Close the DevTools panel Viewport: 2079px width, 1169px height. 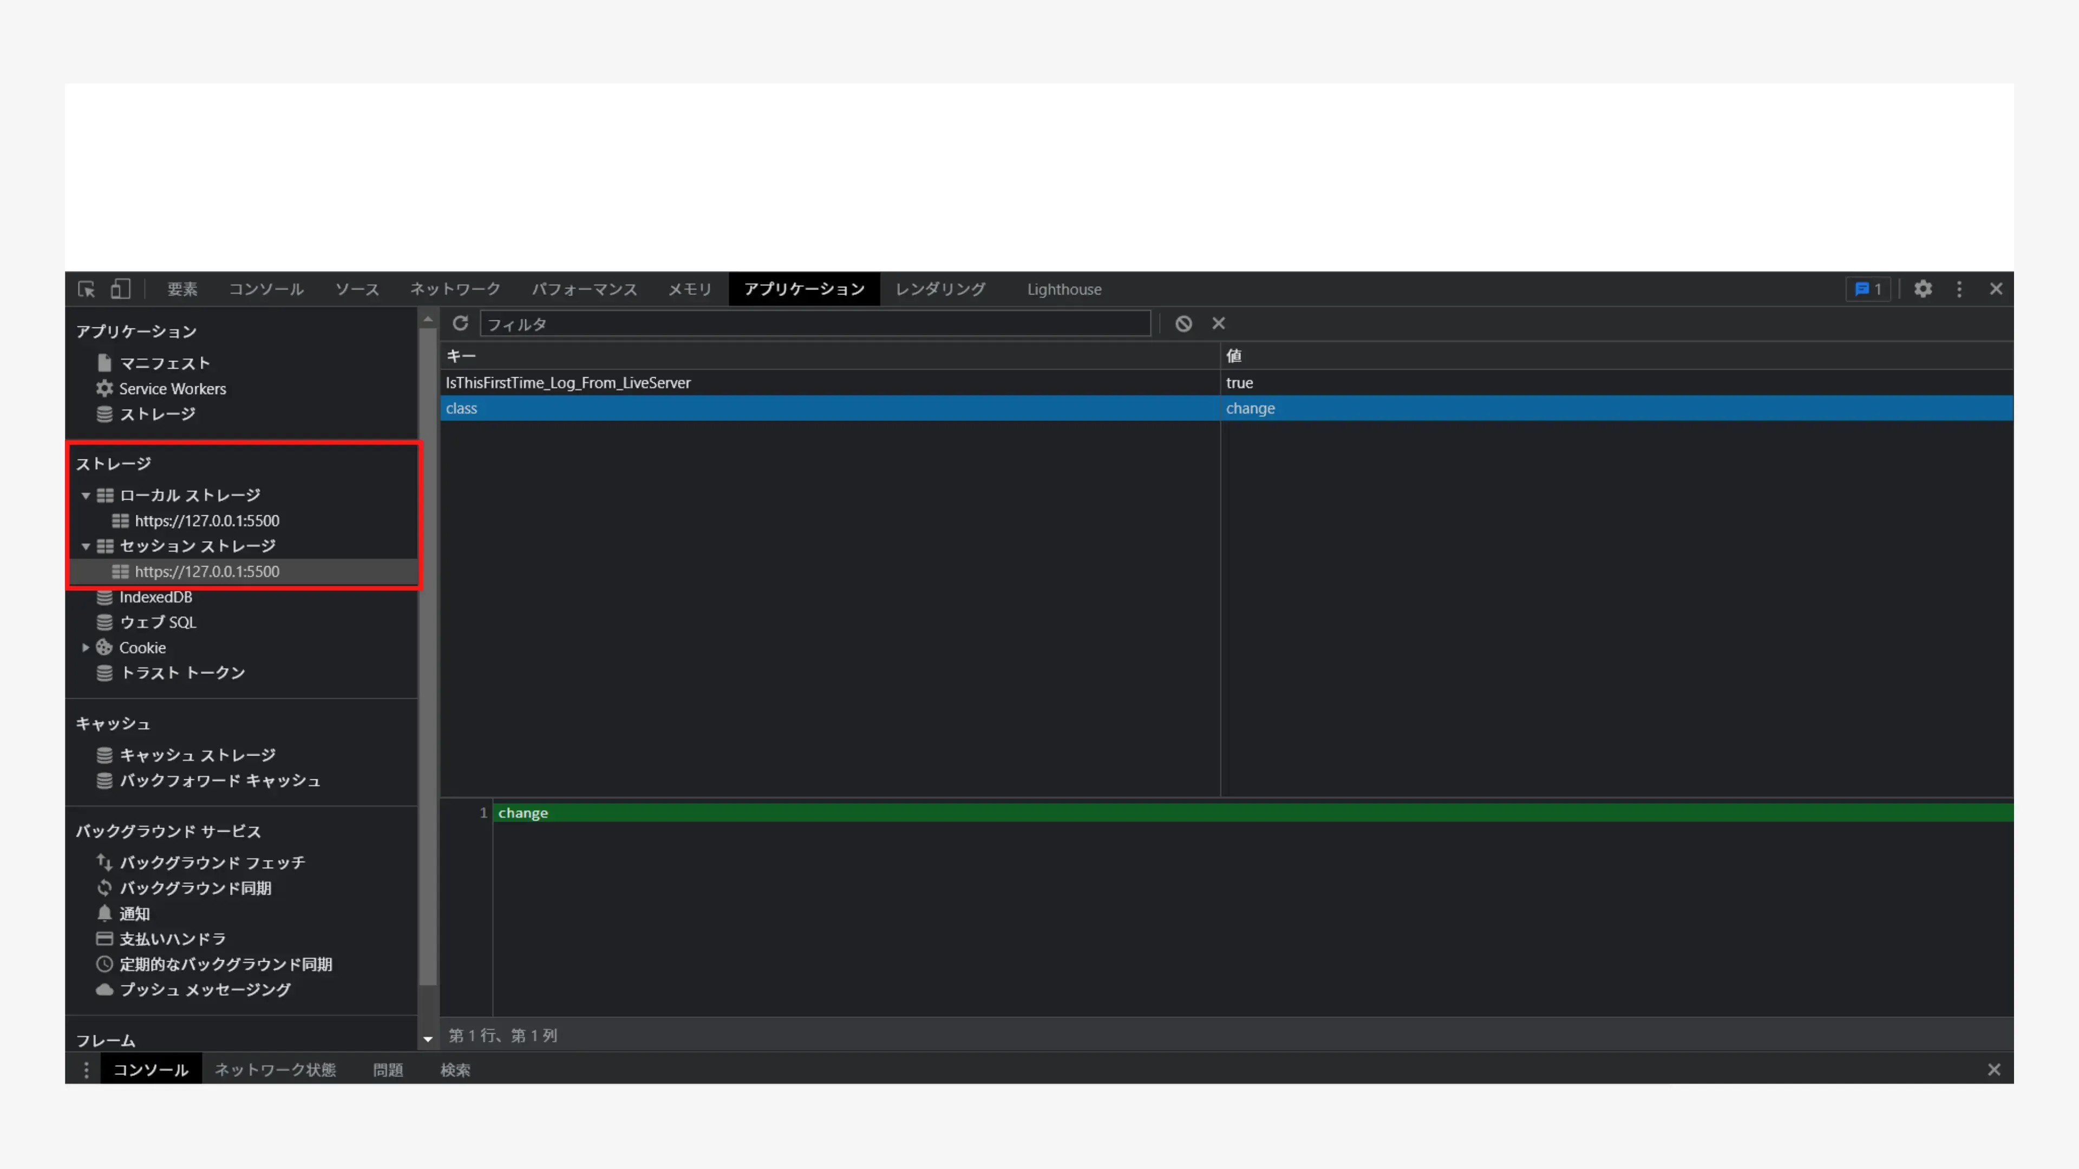[x=1996, y=289]
